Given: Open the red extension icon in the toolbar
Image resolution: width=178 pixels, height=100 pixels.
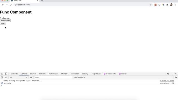Looking at the screenshot, I should 155,5.
